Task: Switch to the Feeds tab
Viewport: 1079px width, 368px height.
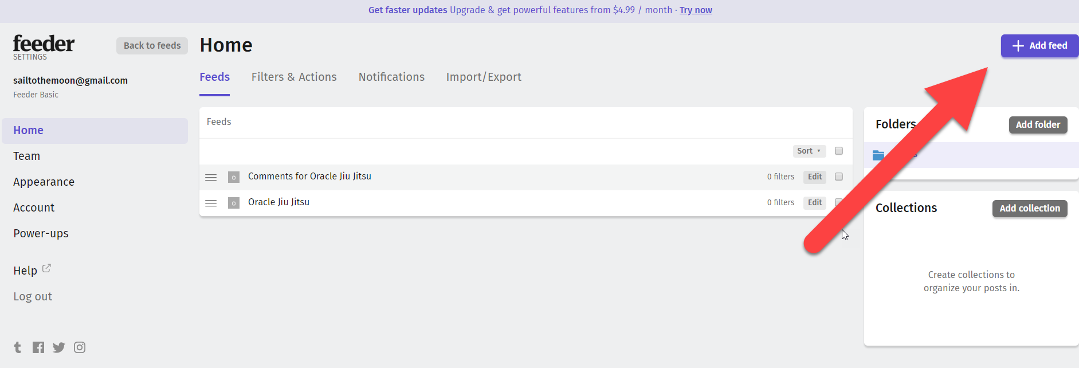Action: [214, 77]
